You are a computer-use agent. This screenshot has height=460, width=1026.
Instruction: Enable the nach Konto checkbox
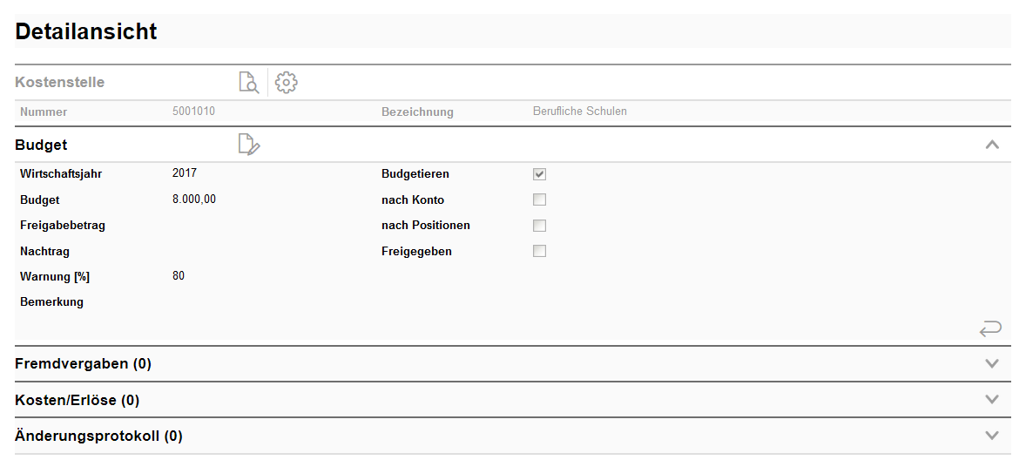(x=540, y=200)
